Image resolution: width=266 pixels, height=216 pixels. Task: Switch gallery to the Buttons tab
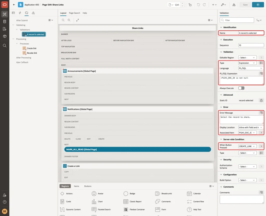88,186
